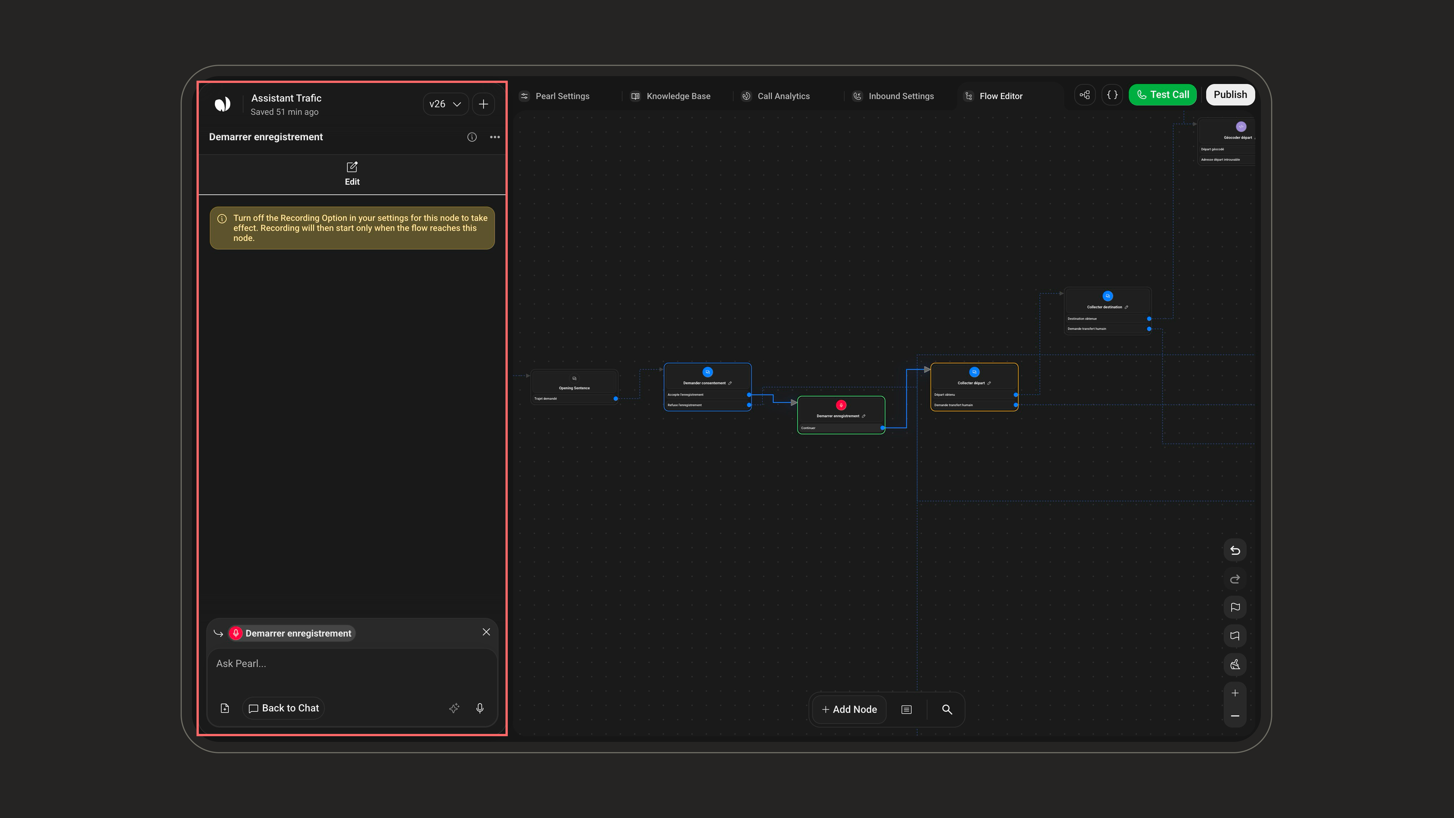The image size is (1454, 818).
Task: Click the Demarrer enregistrement chip above chat input
Action: (292, 633)
